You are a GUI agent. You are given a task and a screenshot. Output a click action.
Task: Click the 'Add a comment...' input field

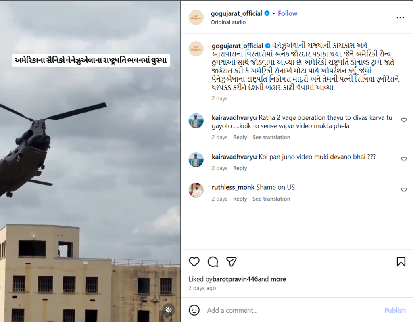(292, 310)
